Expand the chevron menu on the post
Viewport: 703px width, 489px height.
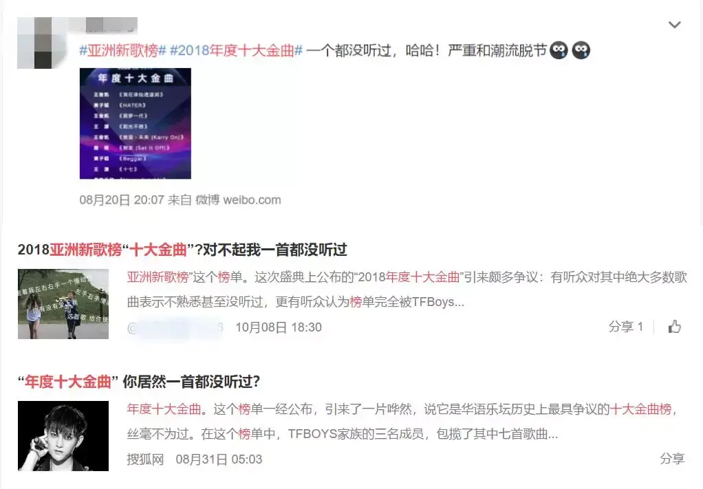coord(674,25)
